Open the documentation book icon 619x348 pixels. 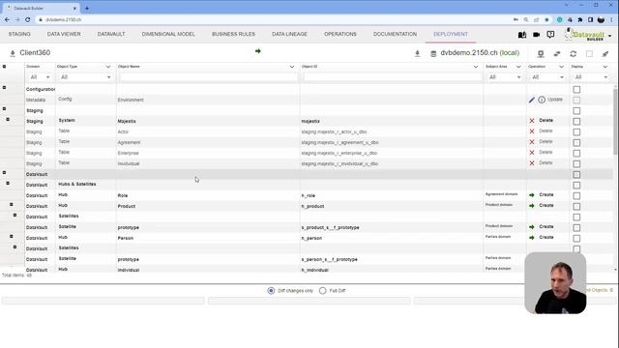(x=522, y=35)
